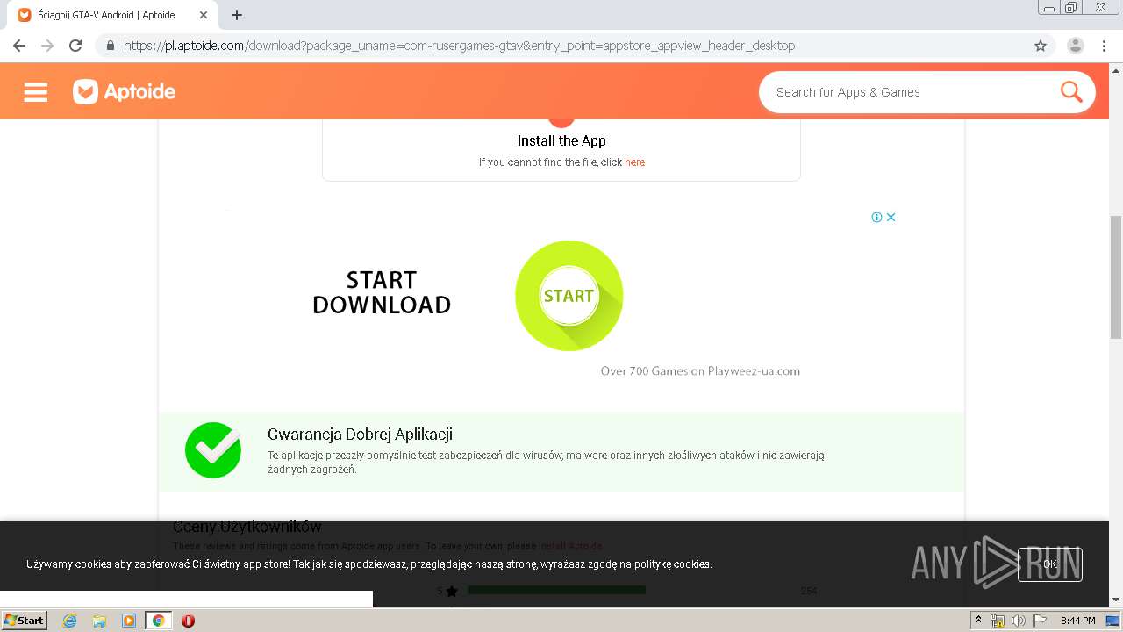Click the Playweez-ua.com ad text

700,371
